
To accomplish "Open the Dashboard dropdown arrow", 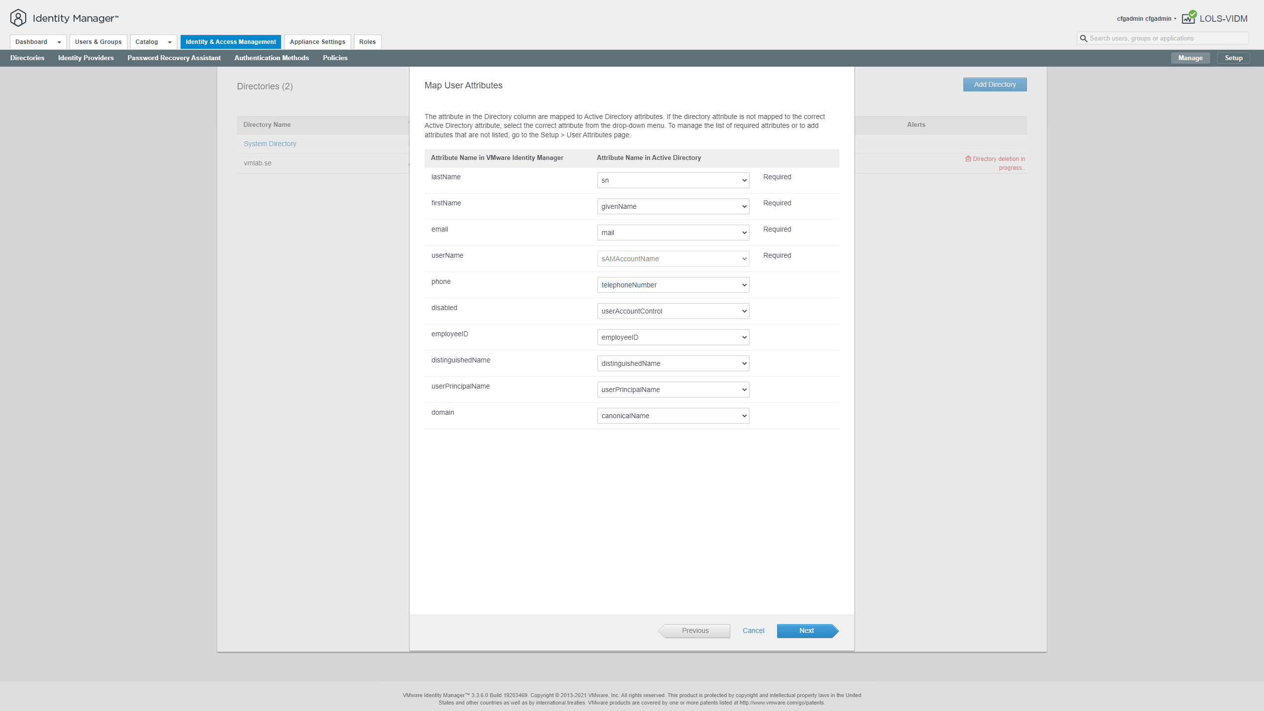I will [x=59, y=42].
